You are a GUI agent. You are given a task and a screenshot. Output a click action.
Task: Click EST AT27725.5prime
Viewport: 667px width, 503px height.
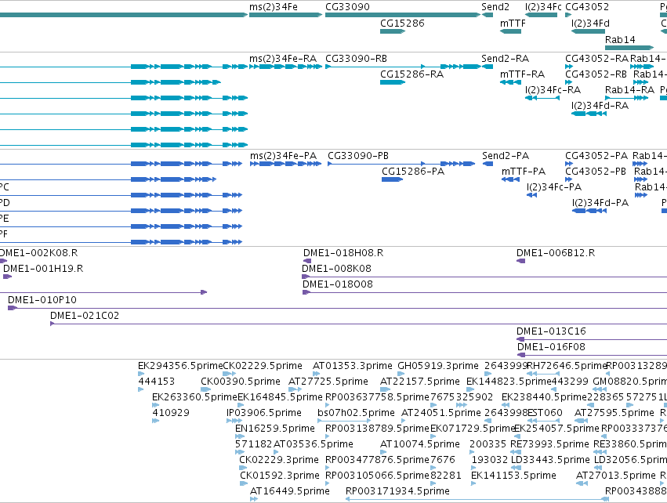(295, 389)
